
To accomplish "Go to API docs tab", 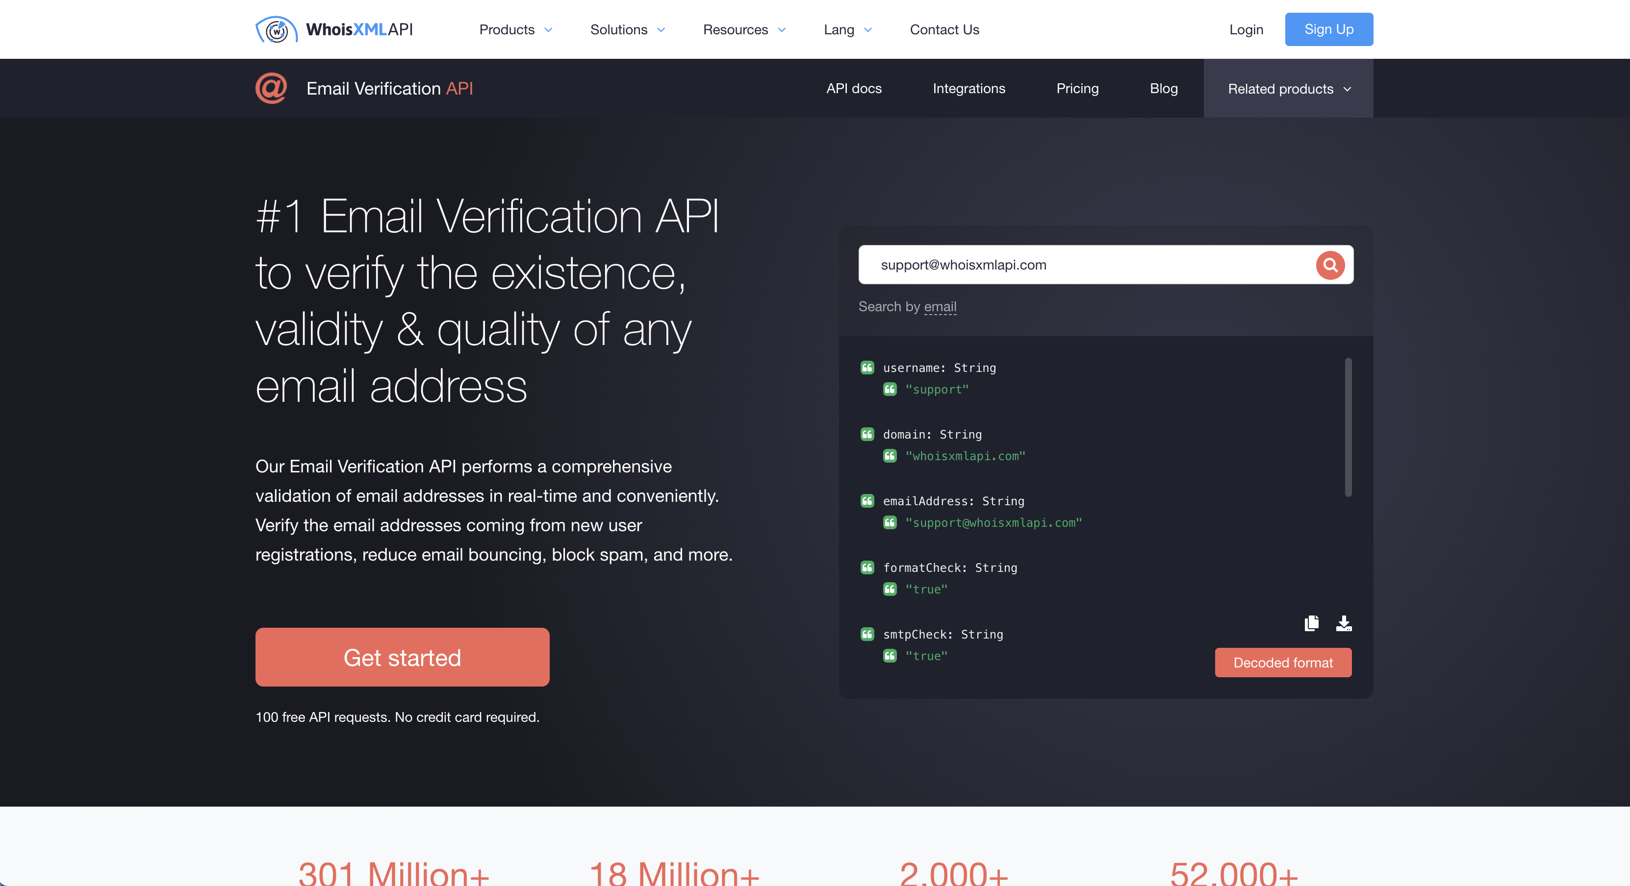I will 854,89.
